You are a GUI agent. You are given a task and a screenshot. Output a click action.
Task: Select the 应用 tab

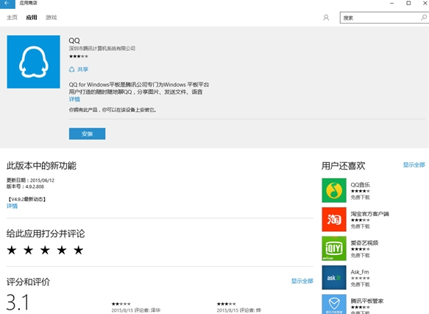coord(32,18)
